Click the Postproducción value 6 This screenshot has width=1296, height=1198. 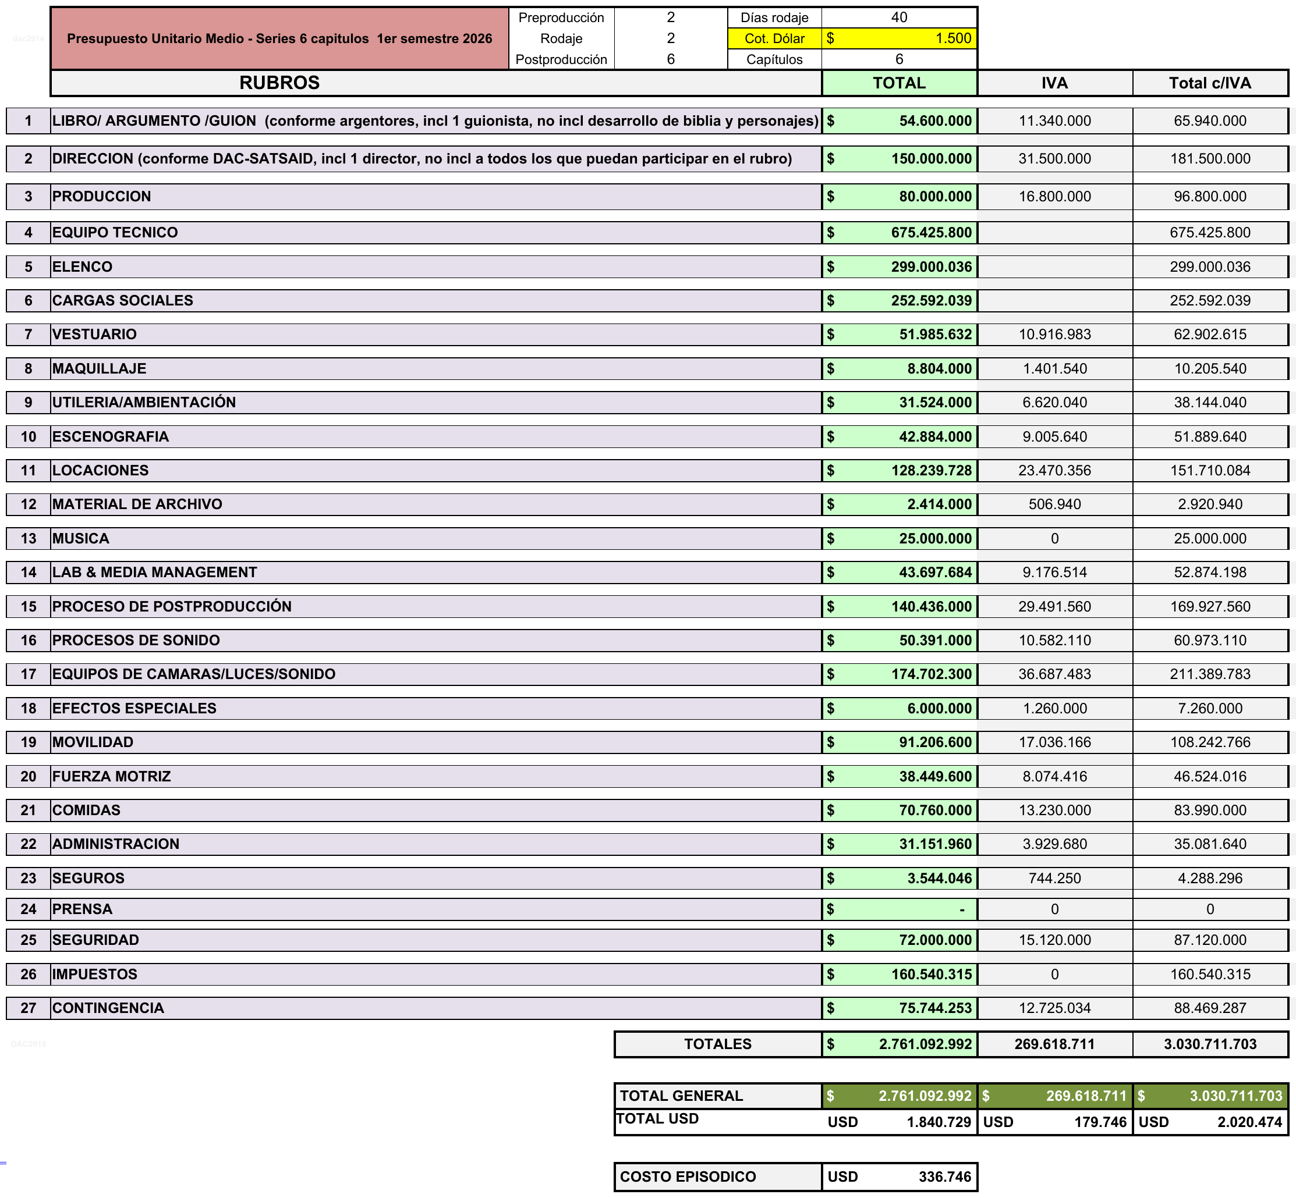coord(671,60)
